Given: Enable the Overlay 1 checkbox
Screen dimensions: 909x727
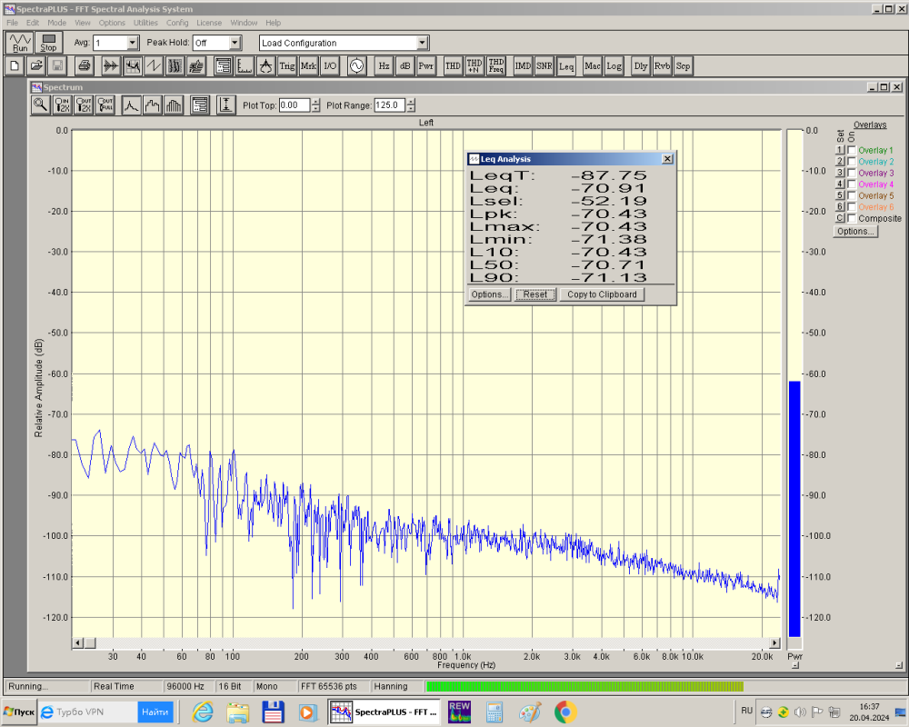Looking at the screenshot, I should pyautogui.click(x=852, y=151).
